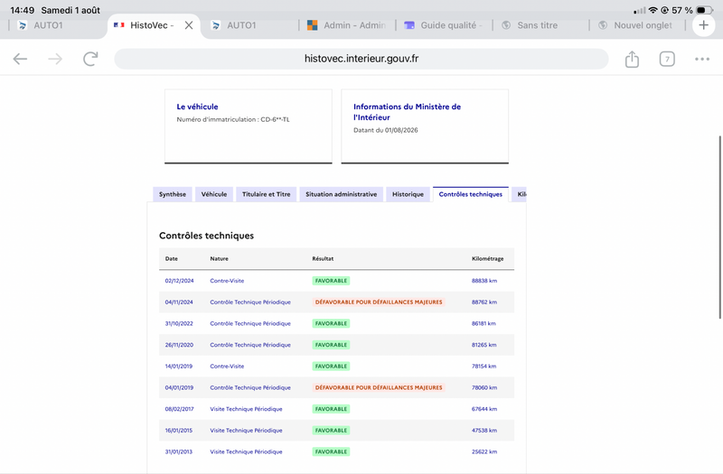Screen dimensions: 723x474
Task: Select Informations du Ministère de l'Intérieur card
Action: point(425,126)
